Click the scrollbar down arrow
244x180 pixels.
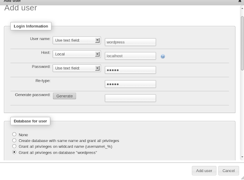click(242, 157)
